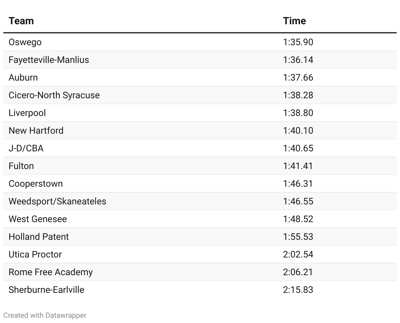Open the Created with Datawrapper link
400x323 pixels.
tap(45, 315)
